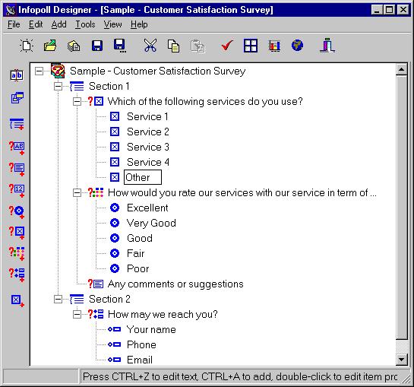Click the Save floppy disk icon

97,46
